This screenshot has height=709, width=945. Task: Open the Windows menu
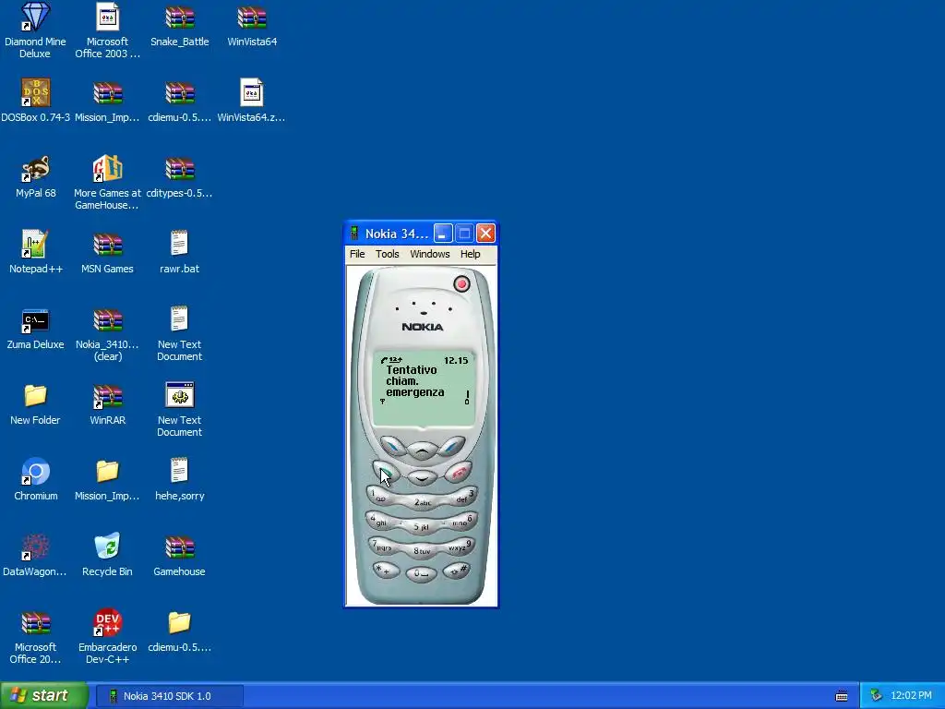click(430, 255)
